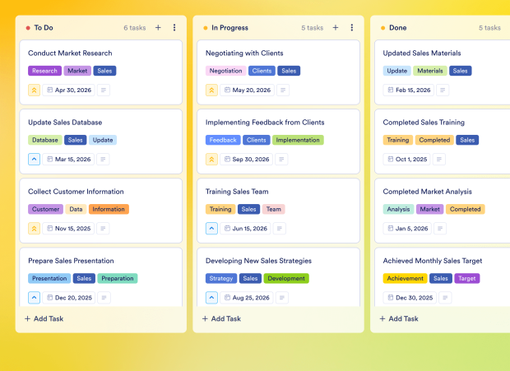The image size is (510, 371).
Task: Click description icon on Negotiating with Clients card
Action: pyautogui.click(x=281, y=90)
